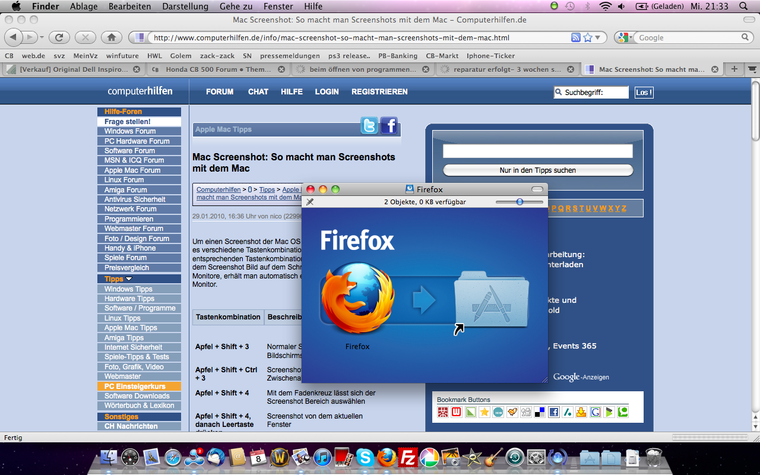Screen dimensions: 760x475
Task: Click the URL address bar
Action: point(359,37)
